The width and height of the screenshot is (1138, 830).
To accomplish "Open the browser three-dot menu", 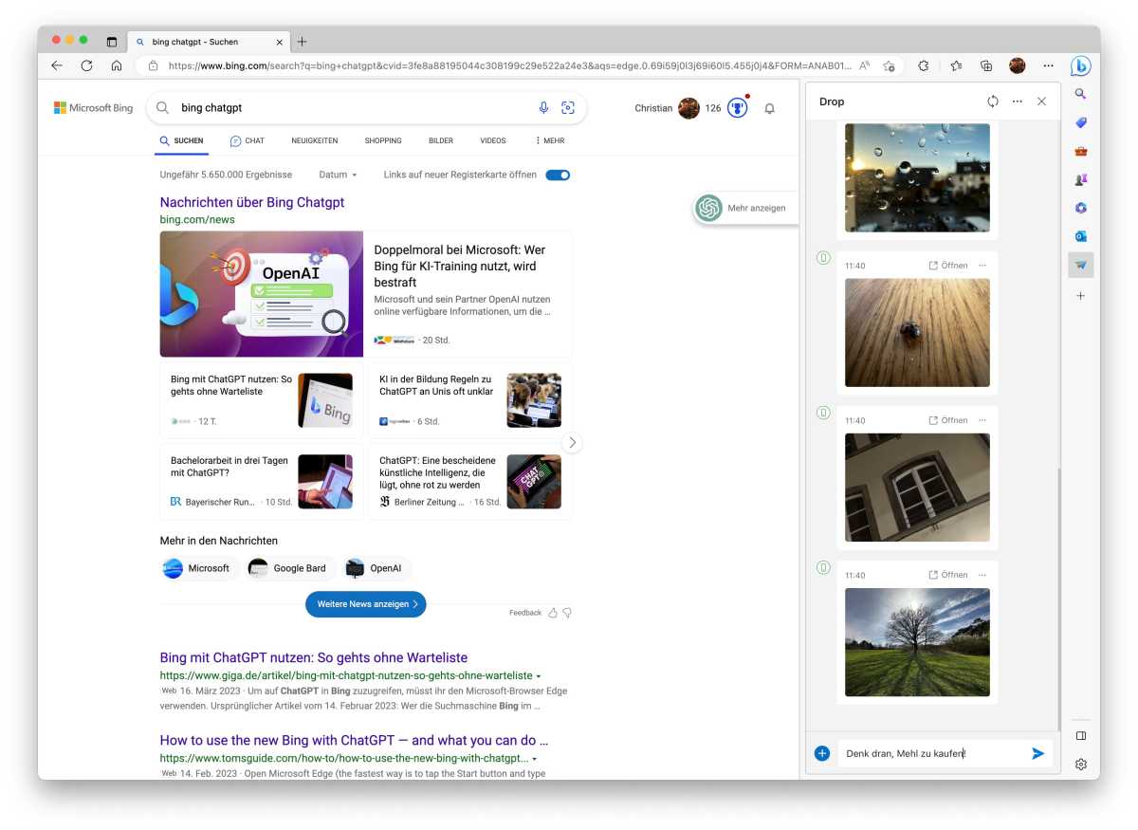I will [x=1048, y=65].
